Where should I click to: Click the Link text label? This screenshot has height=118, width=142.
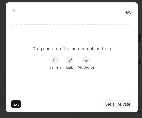tap(70, 67)
